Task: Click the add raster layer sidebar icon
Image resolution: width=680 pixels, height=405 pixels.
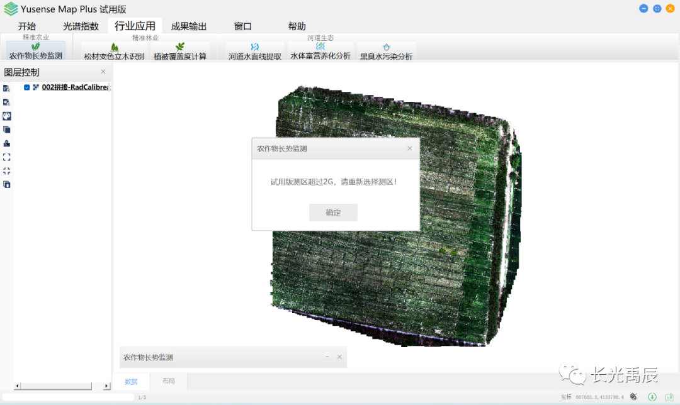Action: coord(6,103)
